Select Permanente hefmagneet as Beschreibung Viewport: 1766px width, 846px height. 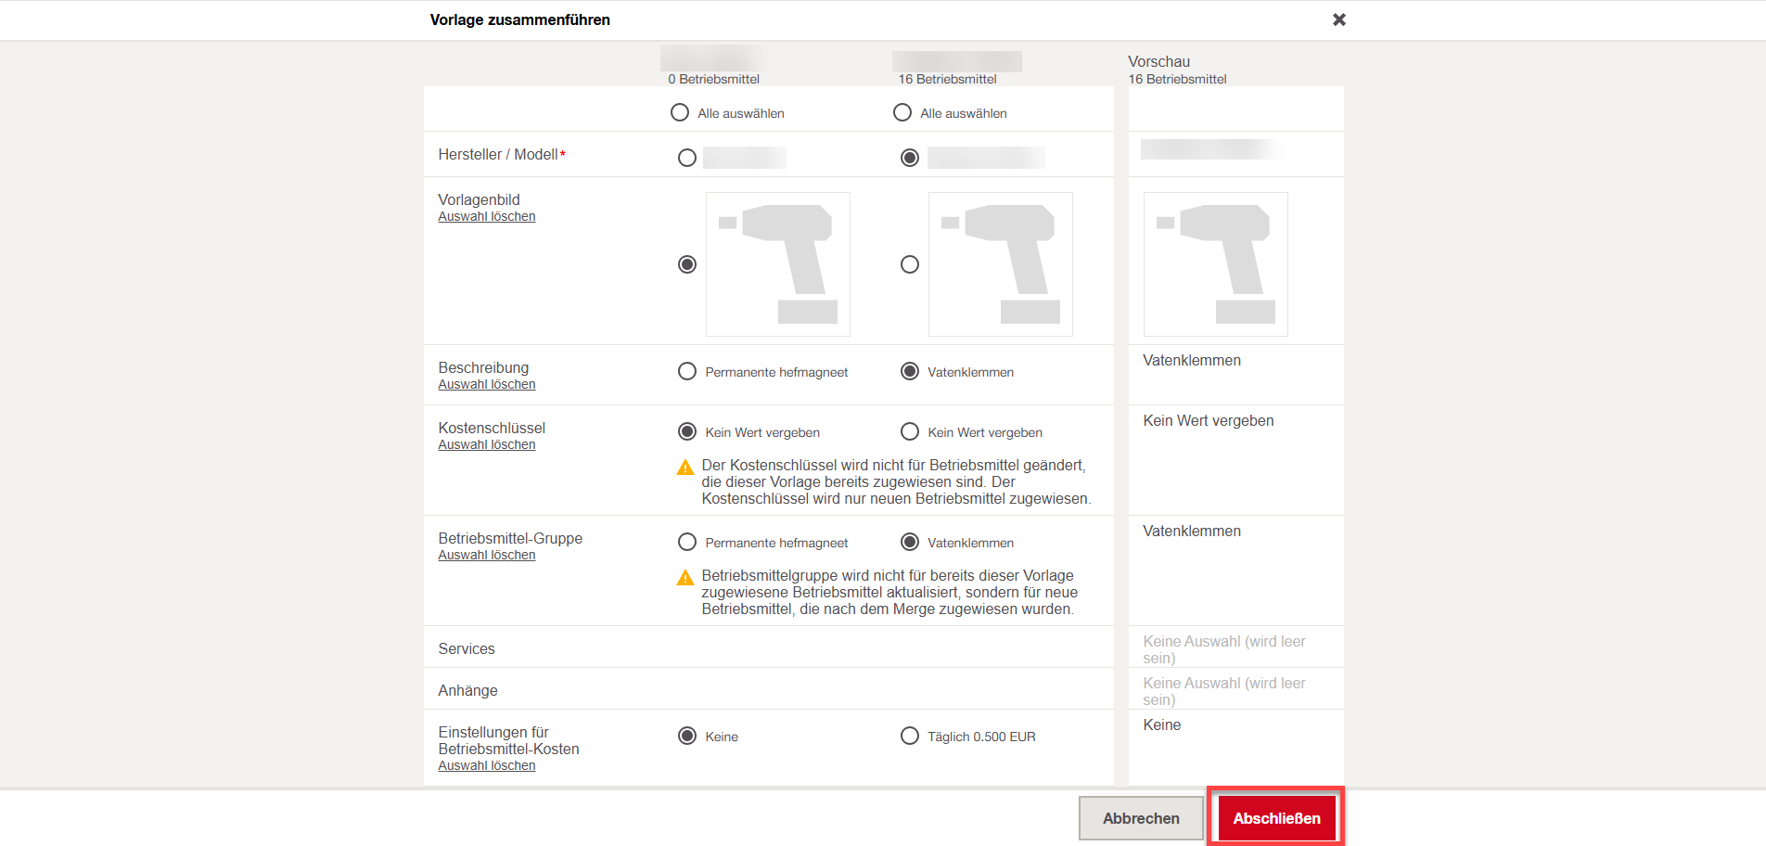(x=687, y=372)
